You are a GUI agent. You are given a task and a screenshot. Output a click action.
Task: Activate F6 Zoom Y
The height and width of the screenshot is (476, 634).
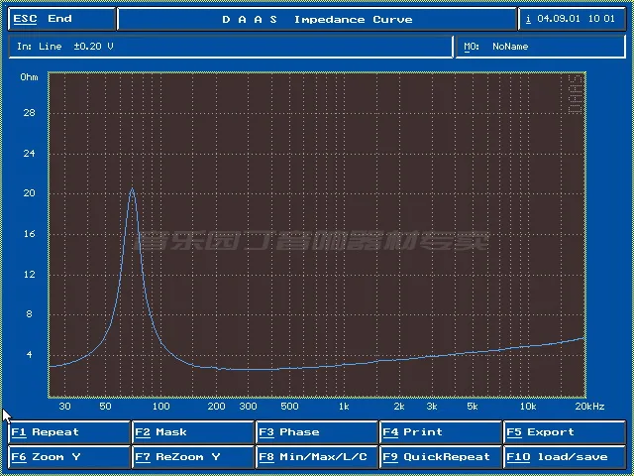69,457
